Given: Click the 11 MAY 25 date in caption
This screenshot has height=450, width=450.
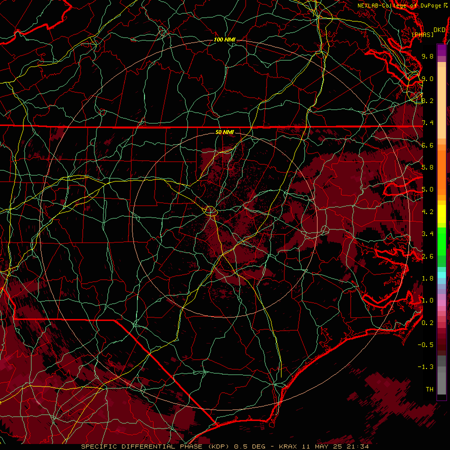Looking at the screenshot, I should 322,446.
